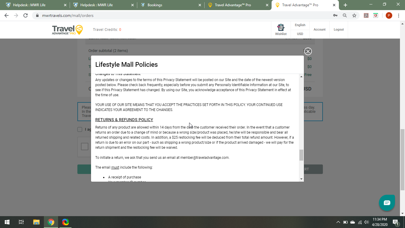The width and height of the screenshot is (405, 228).
Task: Show hidden system tray icons
Action: [x=338, y=222]
